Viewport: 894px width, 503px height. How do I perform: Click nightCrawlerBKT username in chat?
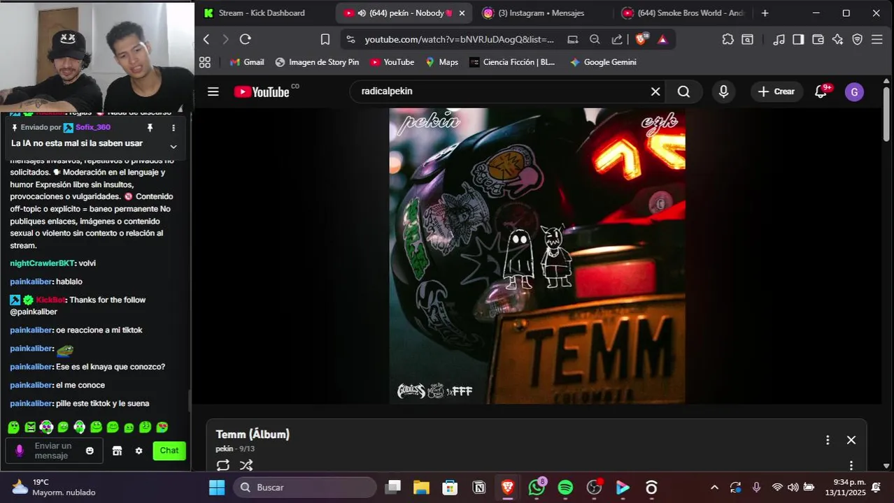42,263
